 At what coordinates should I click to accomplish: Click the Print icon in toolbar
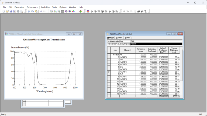pos(18,12)
